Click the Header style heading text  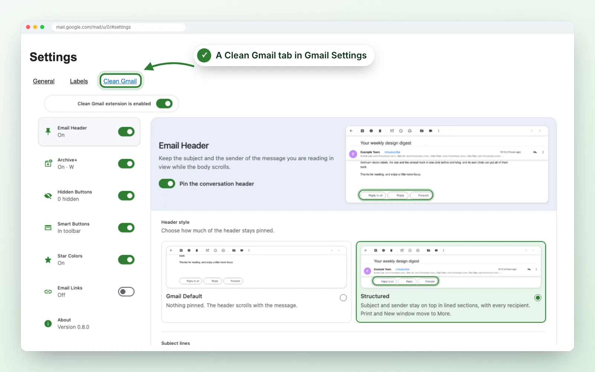(x=175, y=222)
